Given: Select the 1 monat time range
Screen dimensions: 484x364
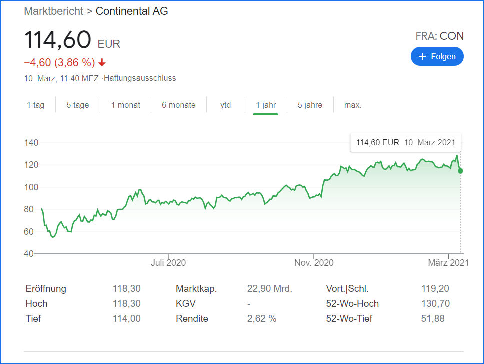Looking at the screenshot, I should coord(125,105).
